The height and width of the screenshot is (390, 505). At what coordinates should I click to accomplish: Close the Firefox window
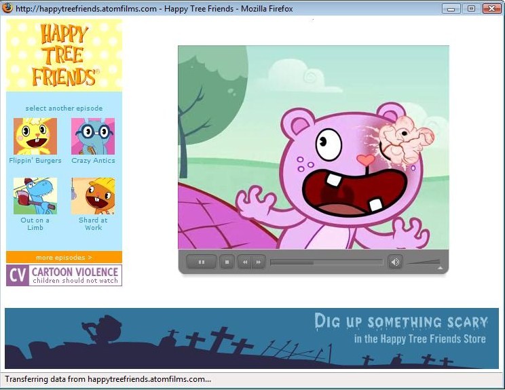click(491, 8)
